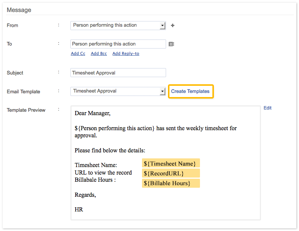
Task: Click the Template Preview label
Action: pos(26,110)
